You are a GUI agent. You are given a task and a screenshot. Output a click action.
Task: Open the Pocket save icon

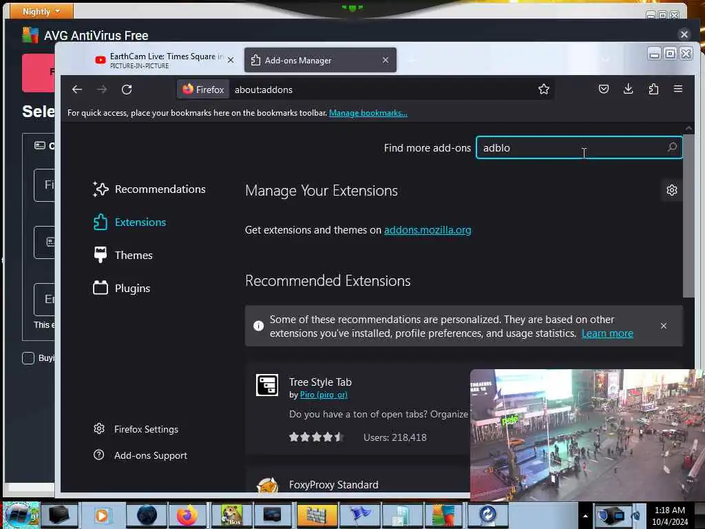tap(604, 89)
